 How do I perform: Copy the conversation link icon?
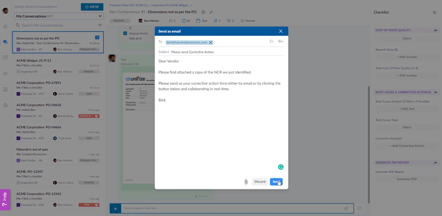[x=211, y=12]
